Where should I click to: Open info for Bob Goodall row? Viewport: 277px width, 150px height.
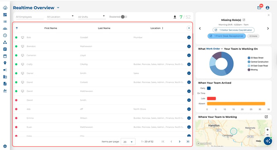tap(189, 37)
